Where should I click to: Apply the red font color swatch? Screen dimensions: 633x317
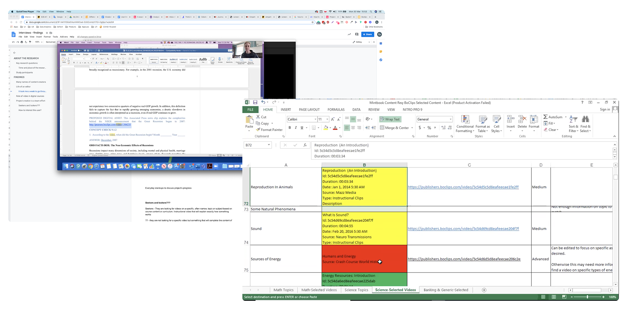(x=335, y=128)
